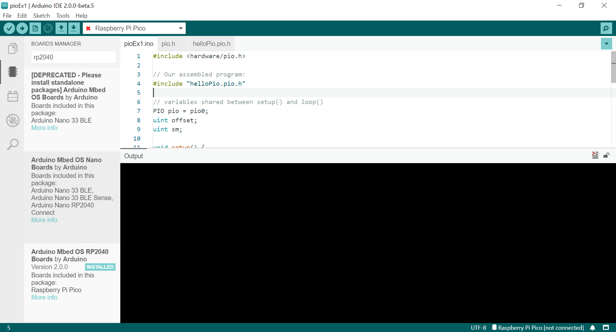Select the Sketchbook icon in the sidebar
The image size is (616, 332).
point(13,48)
